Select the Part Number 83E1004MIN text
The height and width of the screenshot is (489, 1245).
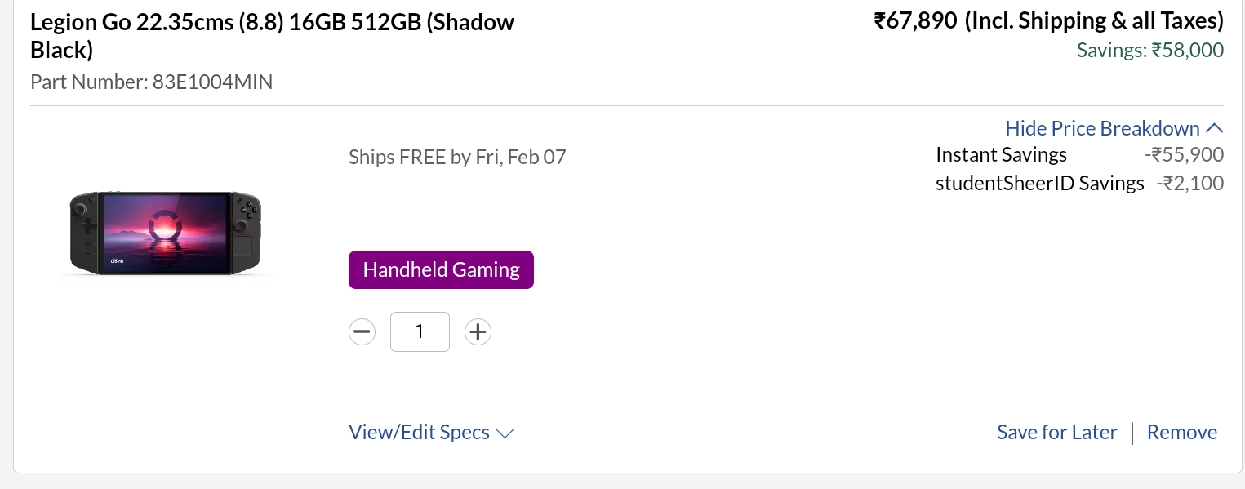[x=152, y=82]
